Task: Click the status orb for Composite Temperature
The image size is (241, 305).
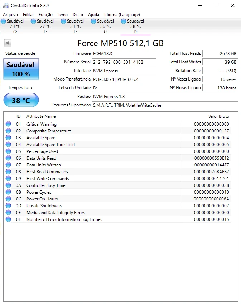Action: (8, 131)
